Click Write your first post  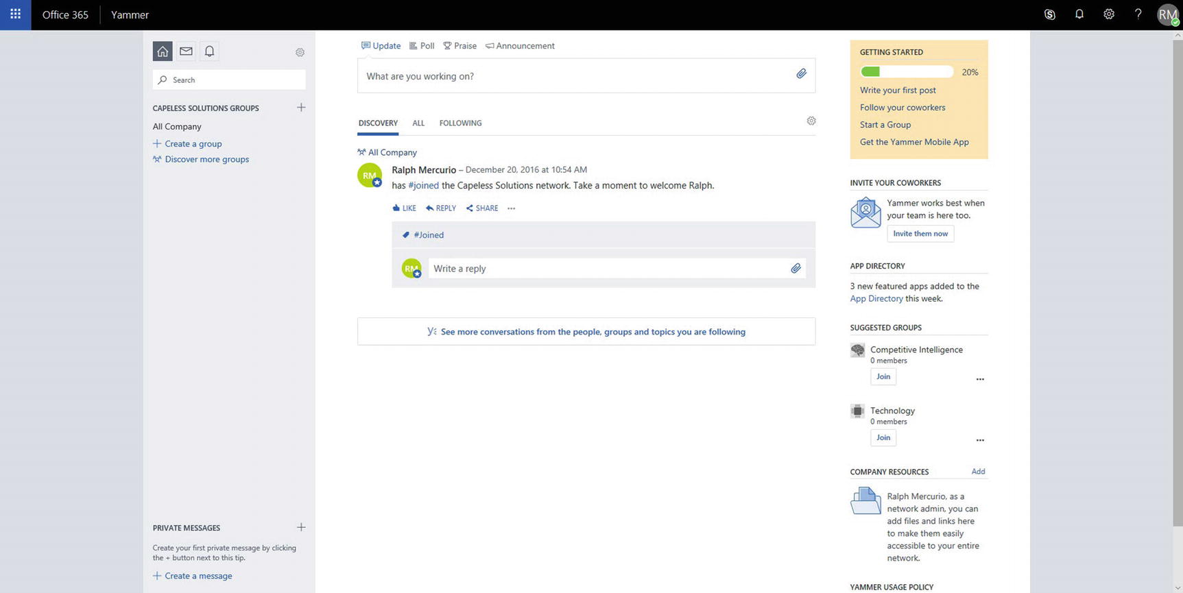point(898,90)
